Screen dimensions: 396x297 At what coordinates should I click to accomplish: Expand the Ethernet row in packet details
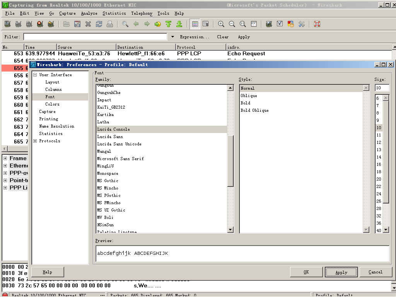pos(5,166)
